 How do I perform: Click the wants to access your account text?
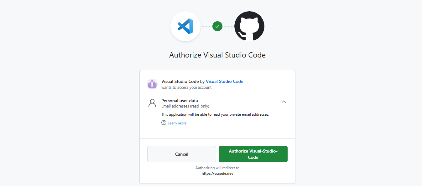click(186, 88)
